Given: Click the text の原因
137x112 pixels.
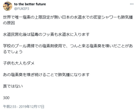Looking at the screenshot, I should point(9,23).
